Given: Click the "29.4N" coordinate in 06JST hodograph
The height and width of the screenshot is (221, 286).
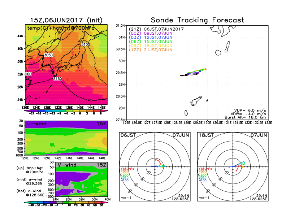Looking at the screenshot, I should [x=183, y=196].
